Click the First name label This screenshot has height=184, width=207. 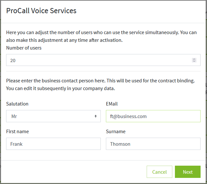(18, 132)
